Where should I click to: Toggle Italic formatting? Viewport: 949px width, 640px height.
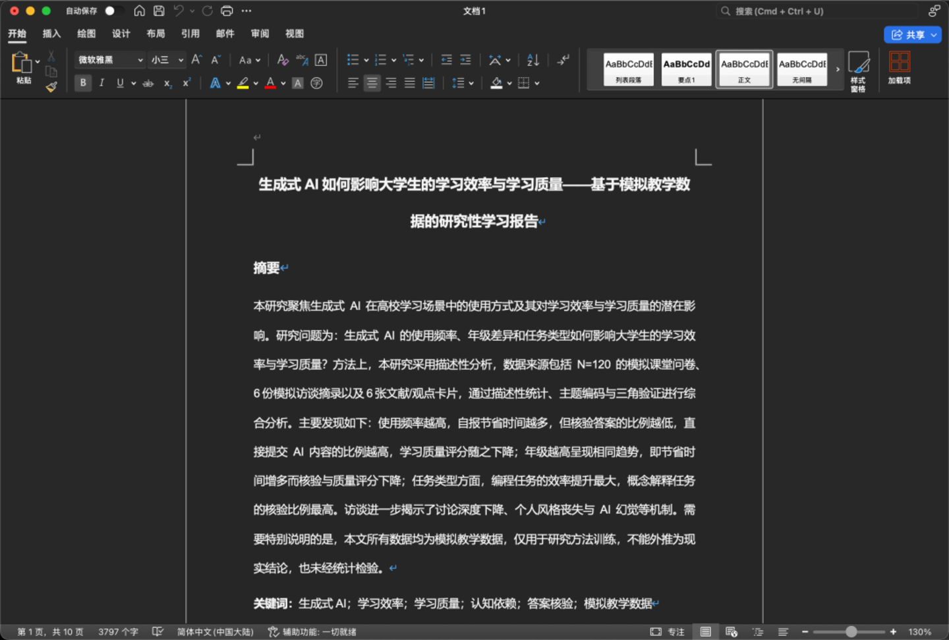101,83
